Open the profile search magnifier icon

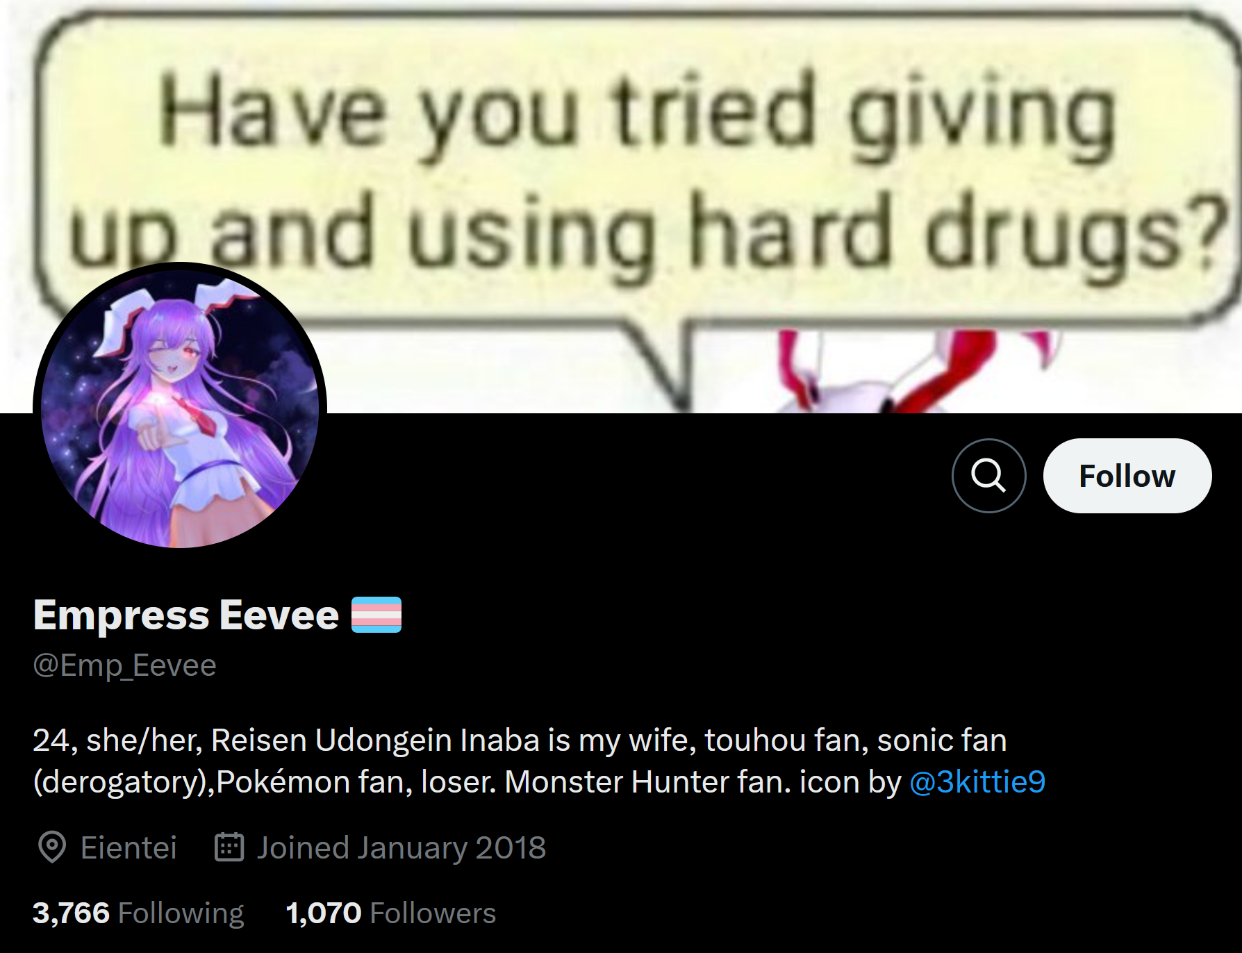tap(988, 476)
